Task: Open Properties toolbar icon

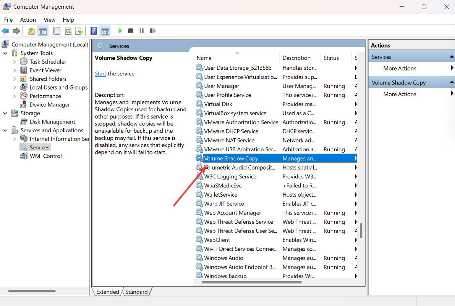Action: coord(57,31)
